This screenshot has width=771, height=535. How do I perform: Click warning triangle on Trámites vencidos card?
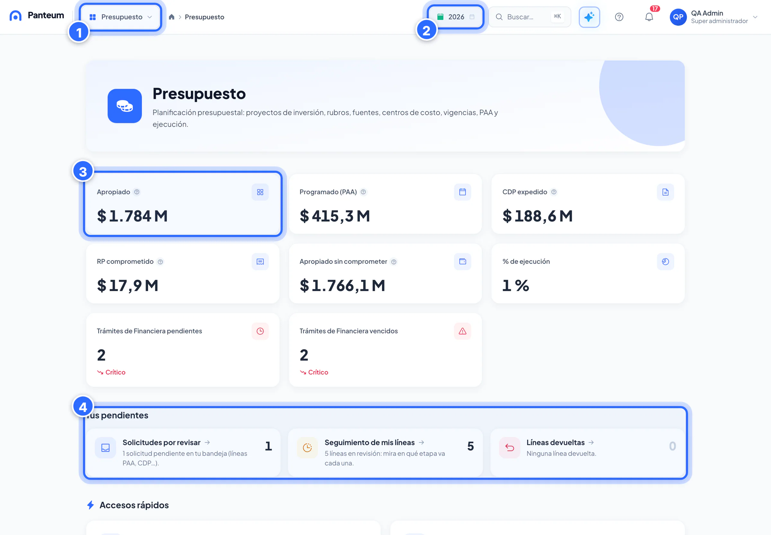pyautogui.click(x=463, y=331)
